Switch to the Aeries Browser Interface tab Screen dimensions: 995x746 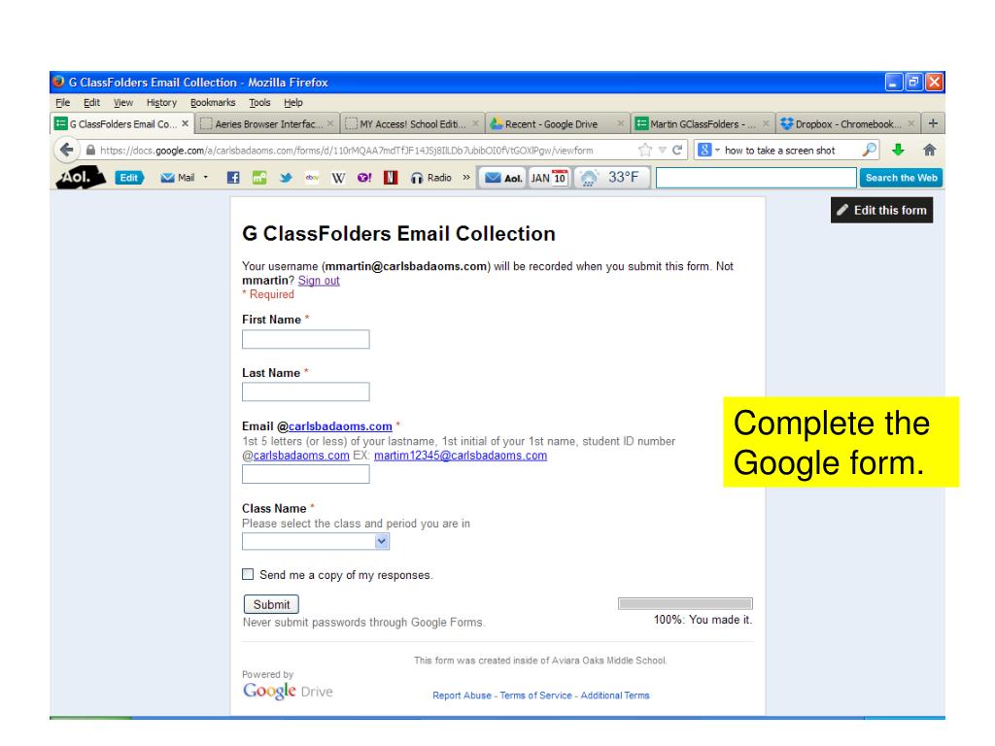pos(266,123)
